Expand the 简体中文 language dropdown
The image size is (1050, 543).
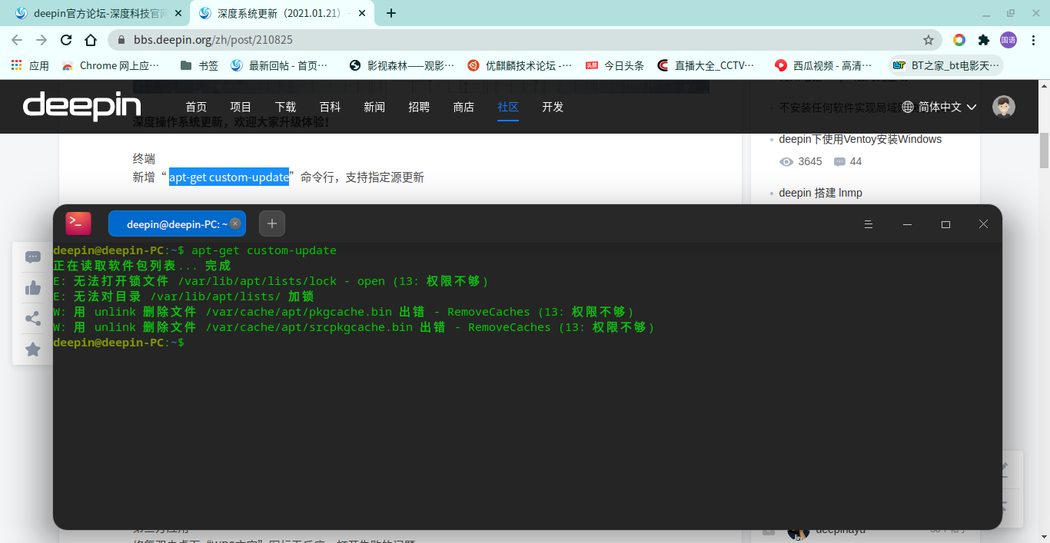[939, 107]
